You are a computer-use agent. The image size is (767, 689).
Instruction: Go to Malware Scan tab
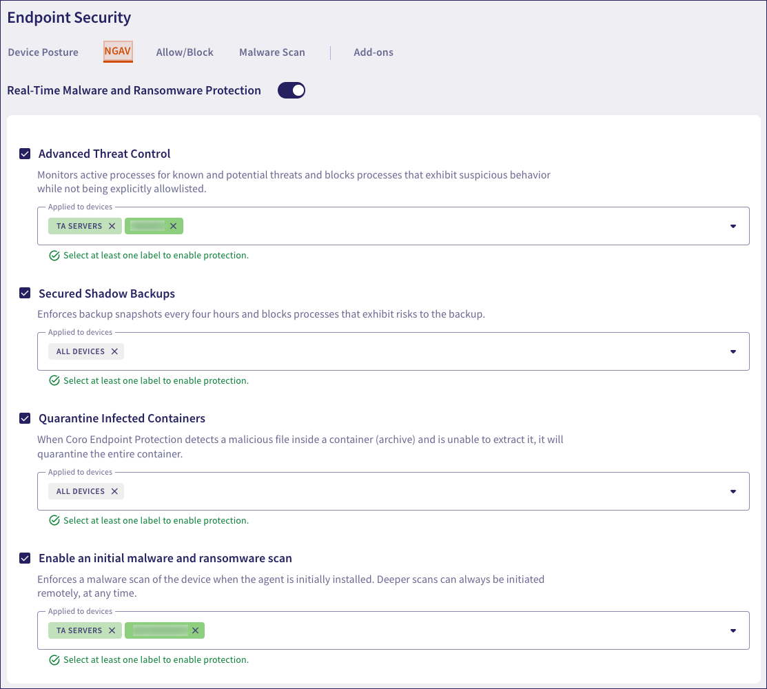pos(272,52)
